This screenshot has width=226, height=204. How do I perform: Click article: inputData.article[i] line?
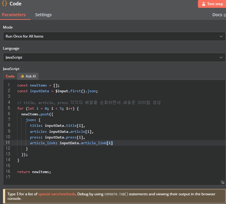pos(62,132)
